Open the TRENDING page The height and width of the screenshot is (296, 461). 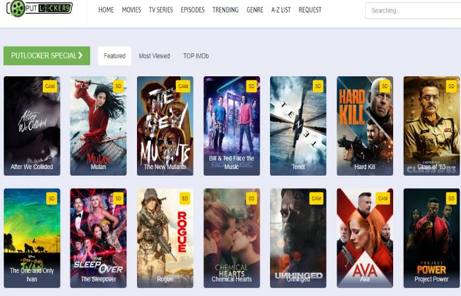[x=225, y=10]
